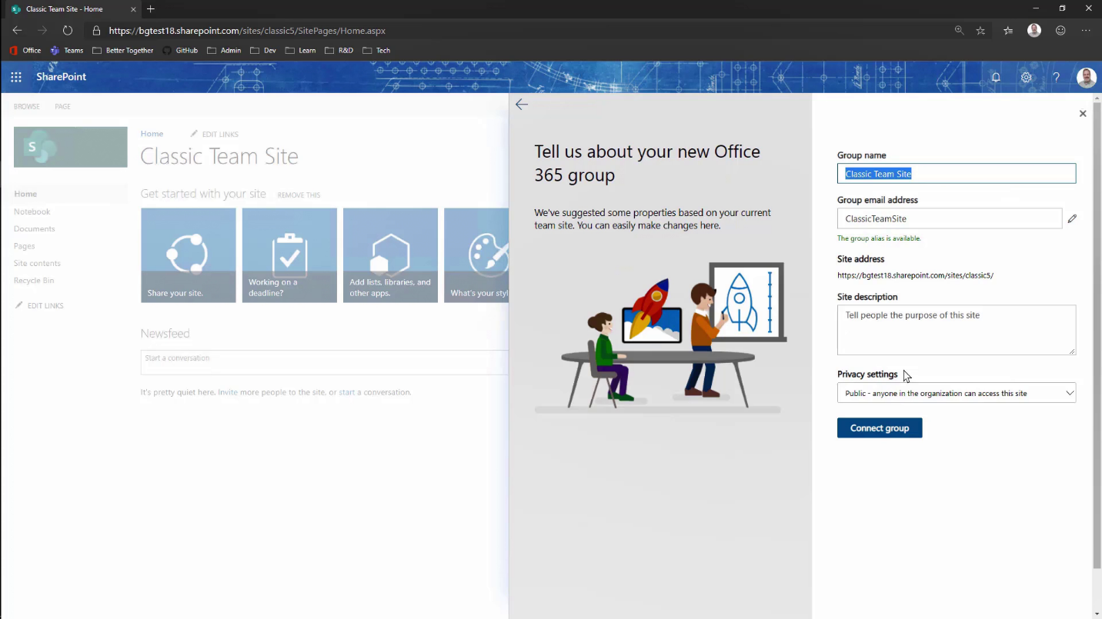
Task: Open Pages in the left navigation
Action: point(25,246)
